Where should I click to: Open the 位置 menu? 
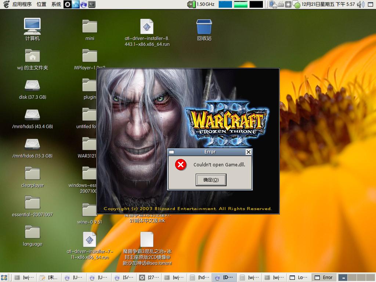point(41,4)
